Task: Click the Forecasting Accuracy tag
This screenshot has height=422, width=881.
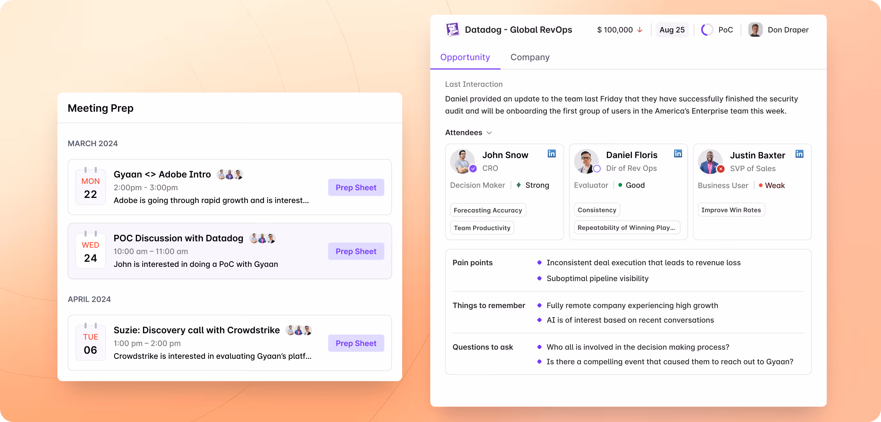Action: pyautogui.click(x=488, y=210)
